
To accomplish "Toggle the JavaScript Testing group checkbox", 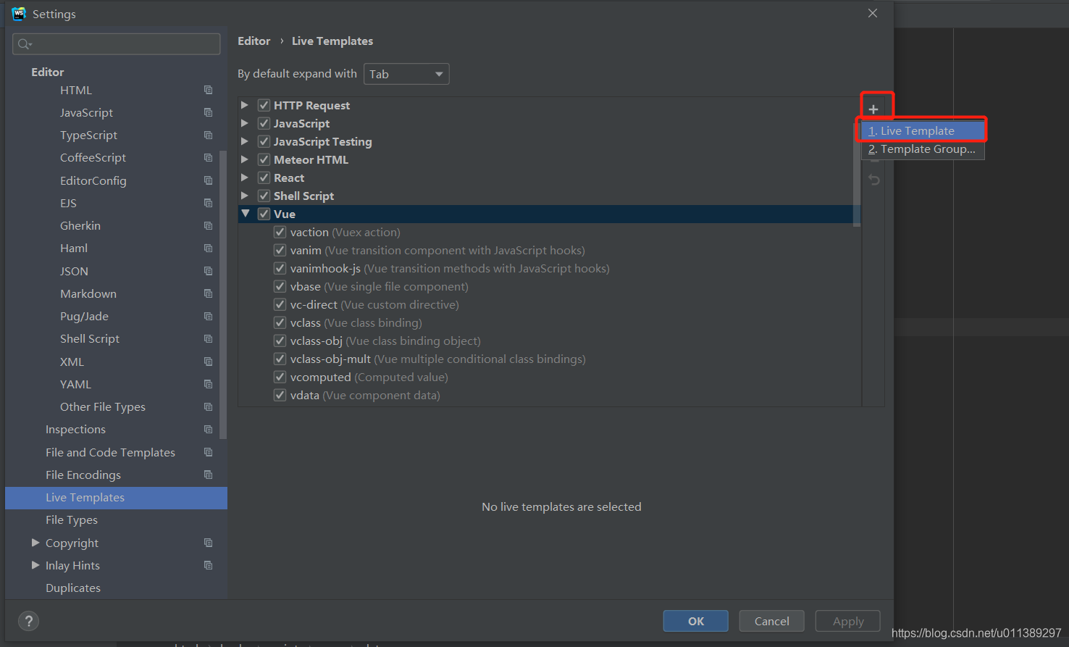I will pos(264,141).
